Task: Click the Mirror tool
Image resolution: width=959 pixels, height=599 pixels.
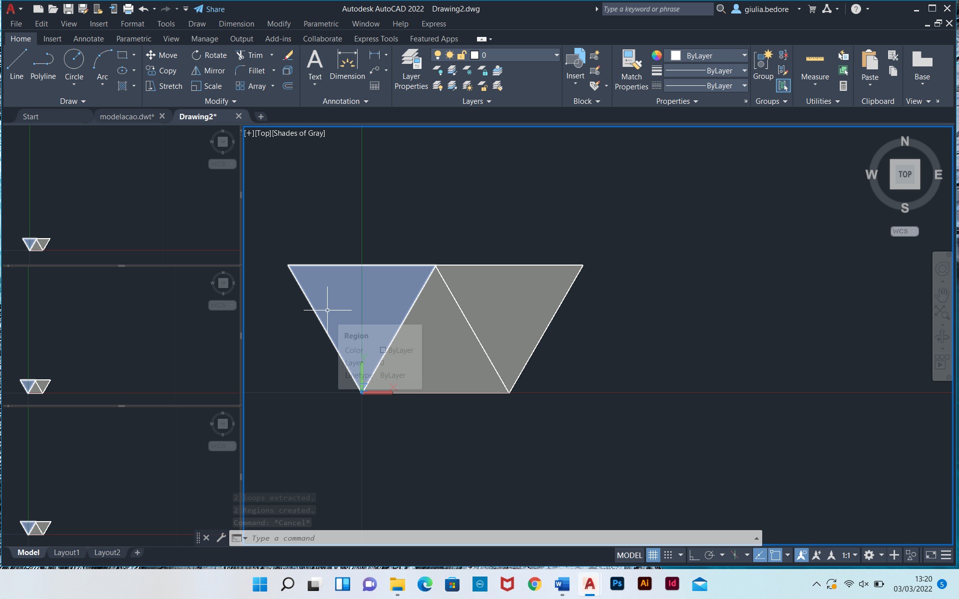Action: click(x=208, y=70)
